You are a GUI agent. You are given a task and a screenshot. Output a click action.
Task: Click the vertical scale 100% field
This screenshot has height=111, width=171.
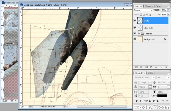[143, 92]
